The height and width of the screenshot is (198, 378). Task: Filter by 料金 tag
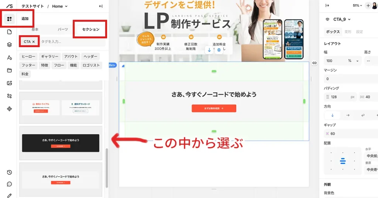tap(25, 74)
